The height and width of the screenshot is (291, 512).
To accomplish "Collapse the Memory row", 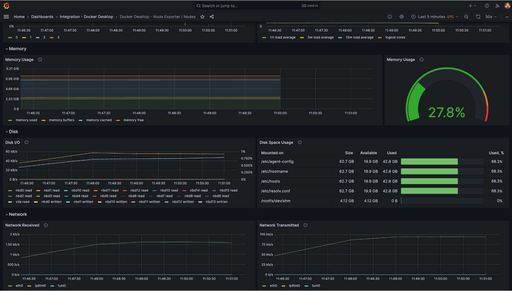I will coord(17,49).
